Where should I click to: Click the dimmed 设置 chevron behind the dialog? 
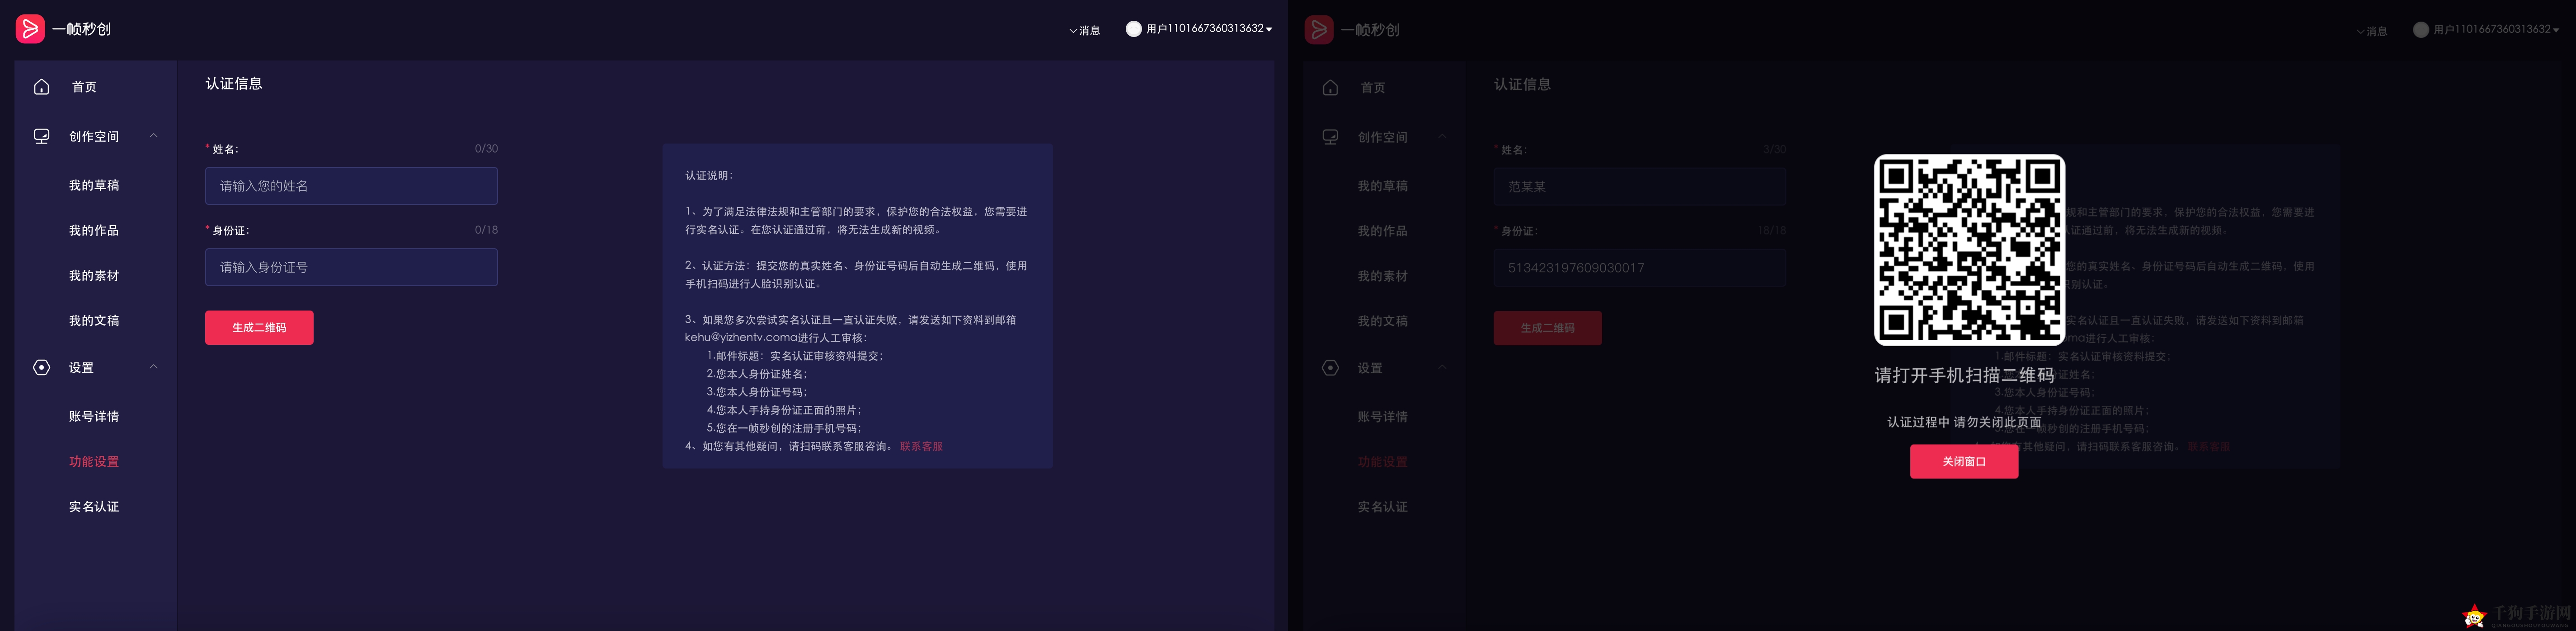(x=1442, y=367)
